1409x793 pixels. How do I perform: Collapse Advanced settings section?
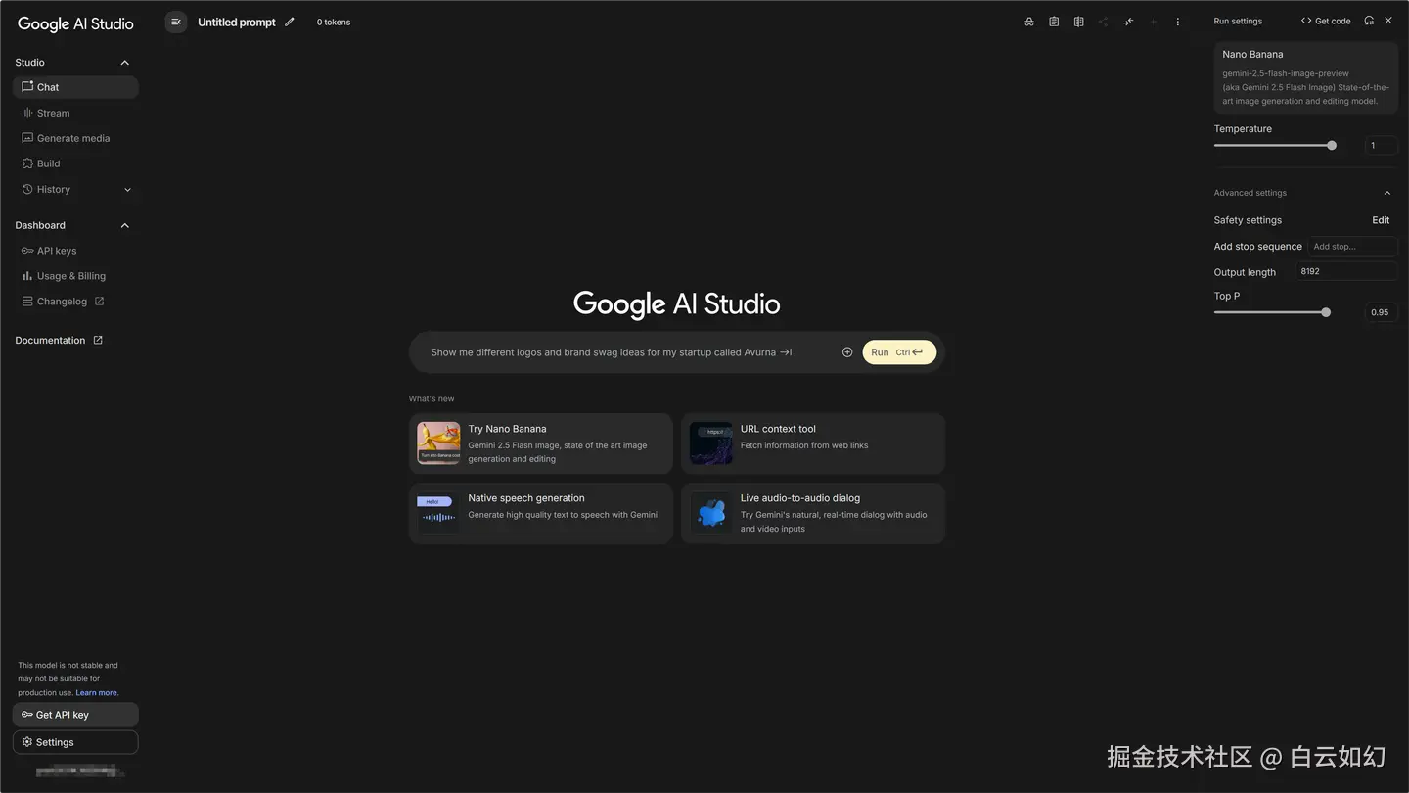click(1387, 193)
